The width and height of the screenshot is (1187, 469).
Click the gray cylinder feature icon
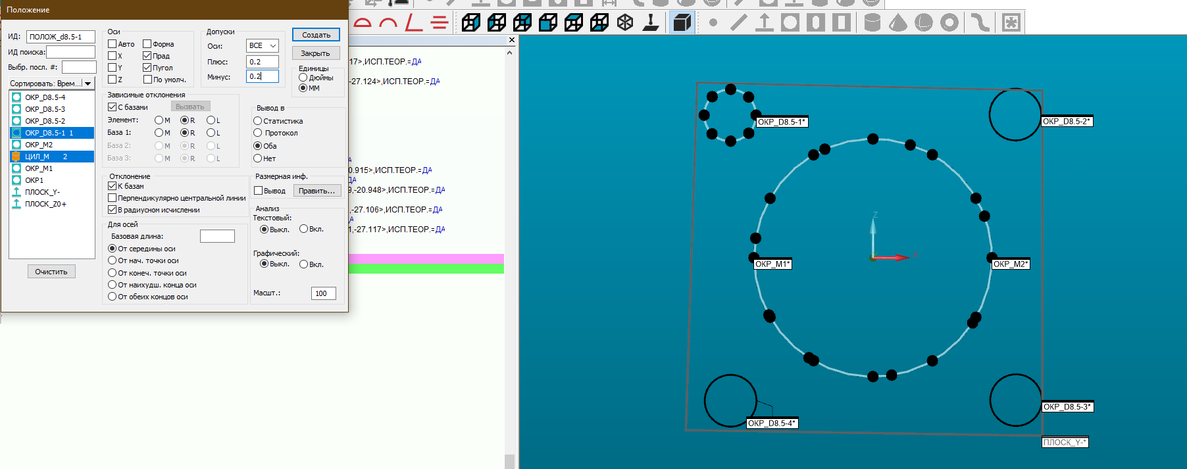872,23
